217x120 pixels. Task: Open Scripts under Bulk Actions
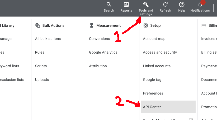pos(41,66)
